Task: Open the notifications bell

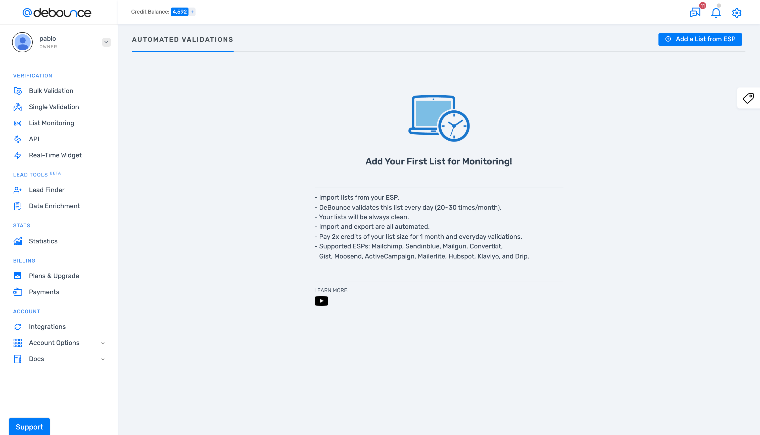Action: pyautogui.click(x=716, y=13)
